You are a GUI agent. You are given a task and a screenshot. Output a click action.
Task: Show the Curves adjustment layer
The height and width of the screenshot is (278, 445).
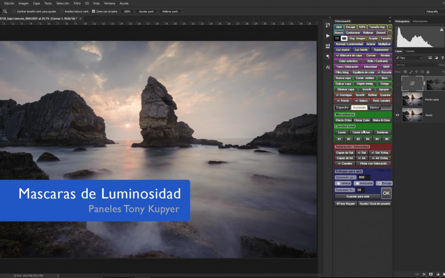click(397, 83)
